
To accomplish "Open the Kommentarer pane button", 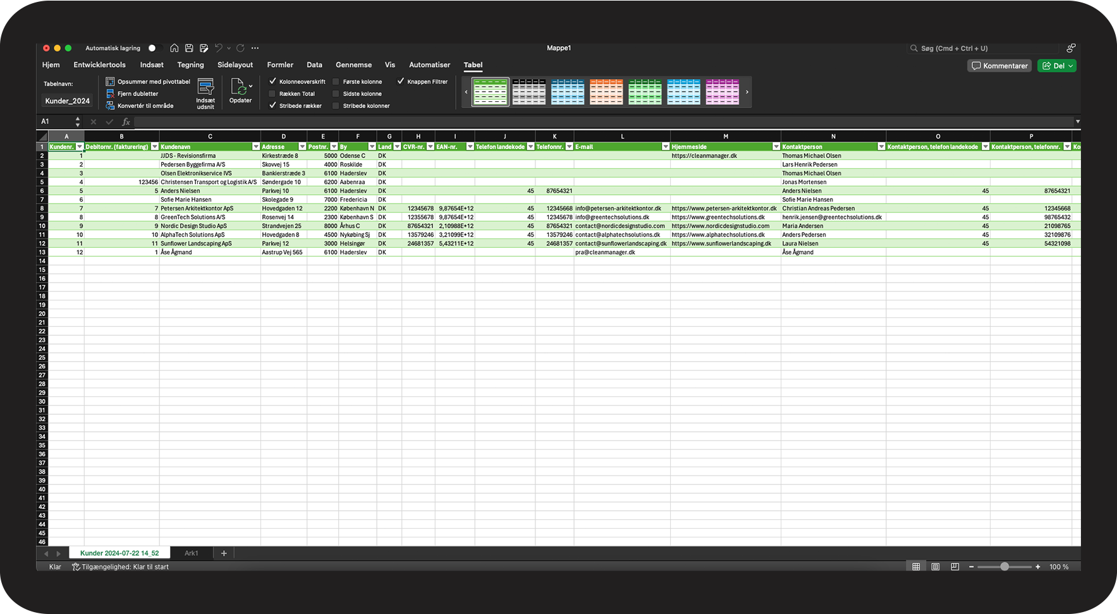I will (999, 66).
